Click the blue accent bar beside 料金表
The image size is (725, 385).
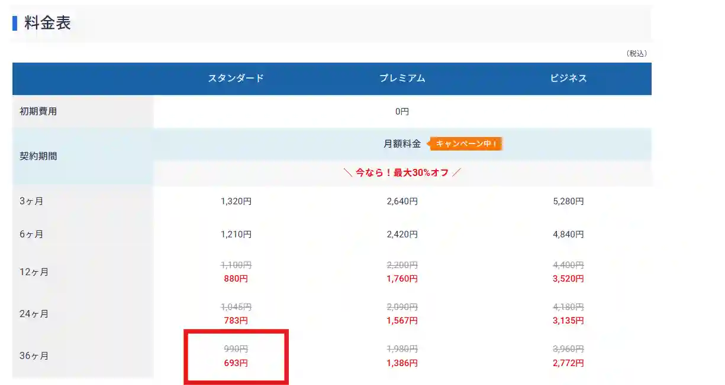point(14,23)
